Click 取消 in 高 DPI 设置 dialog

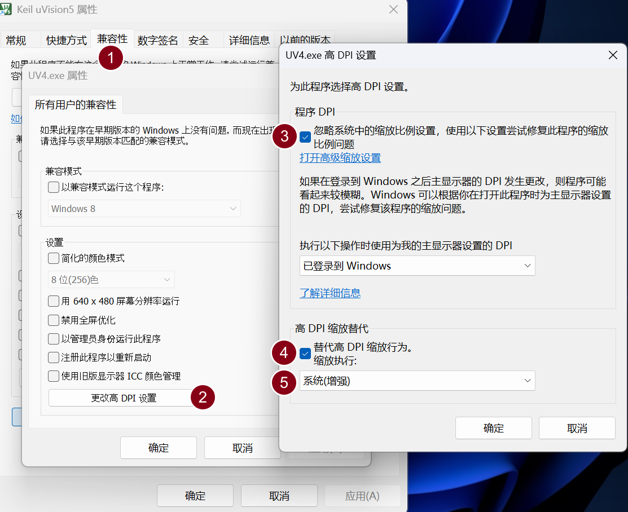577,428
